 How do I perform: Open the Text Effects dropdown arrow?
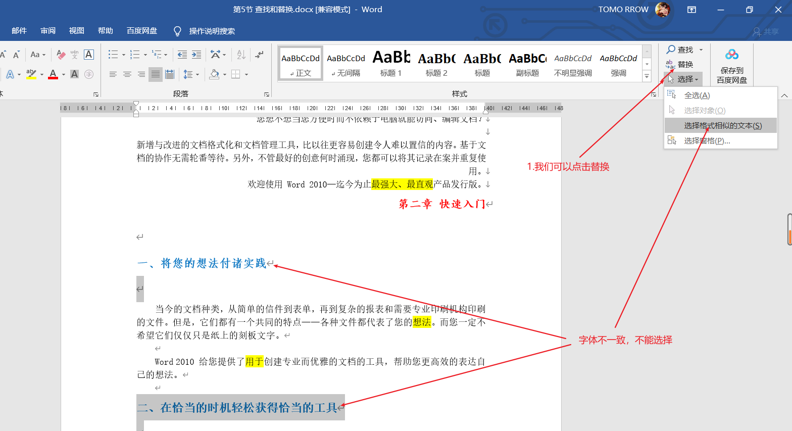pos(19,75)
